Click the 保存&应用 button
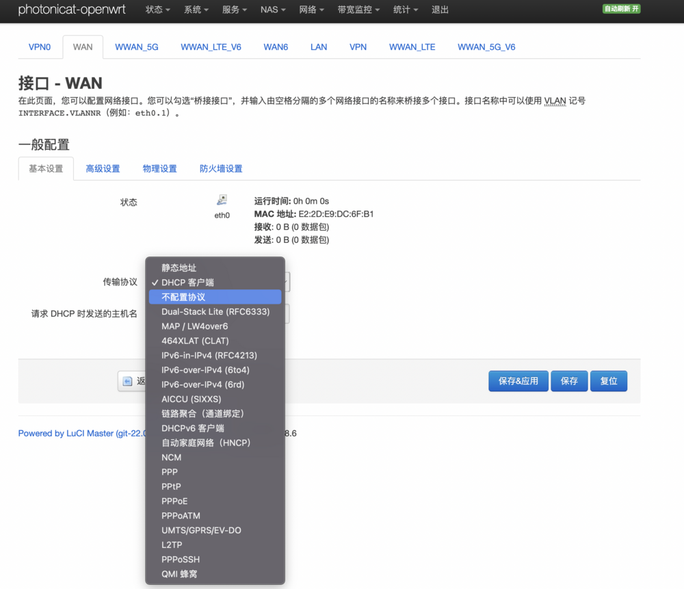The height and width of the screenshot is (589, 684). 518,381
